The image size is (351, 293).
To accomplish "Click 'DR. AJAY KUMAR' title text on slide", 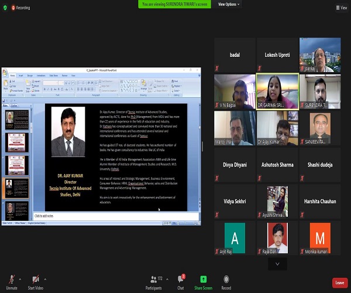I will point(70,176).
